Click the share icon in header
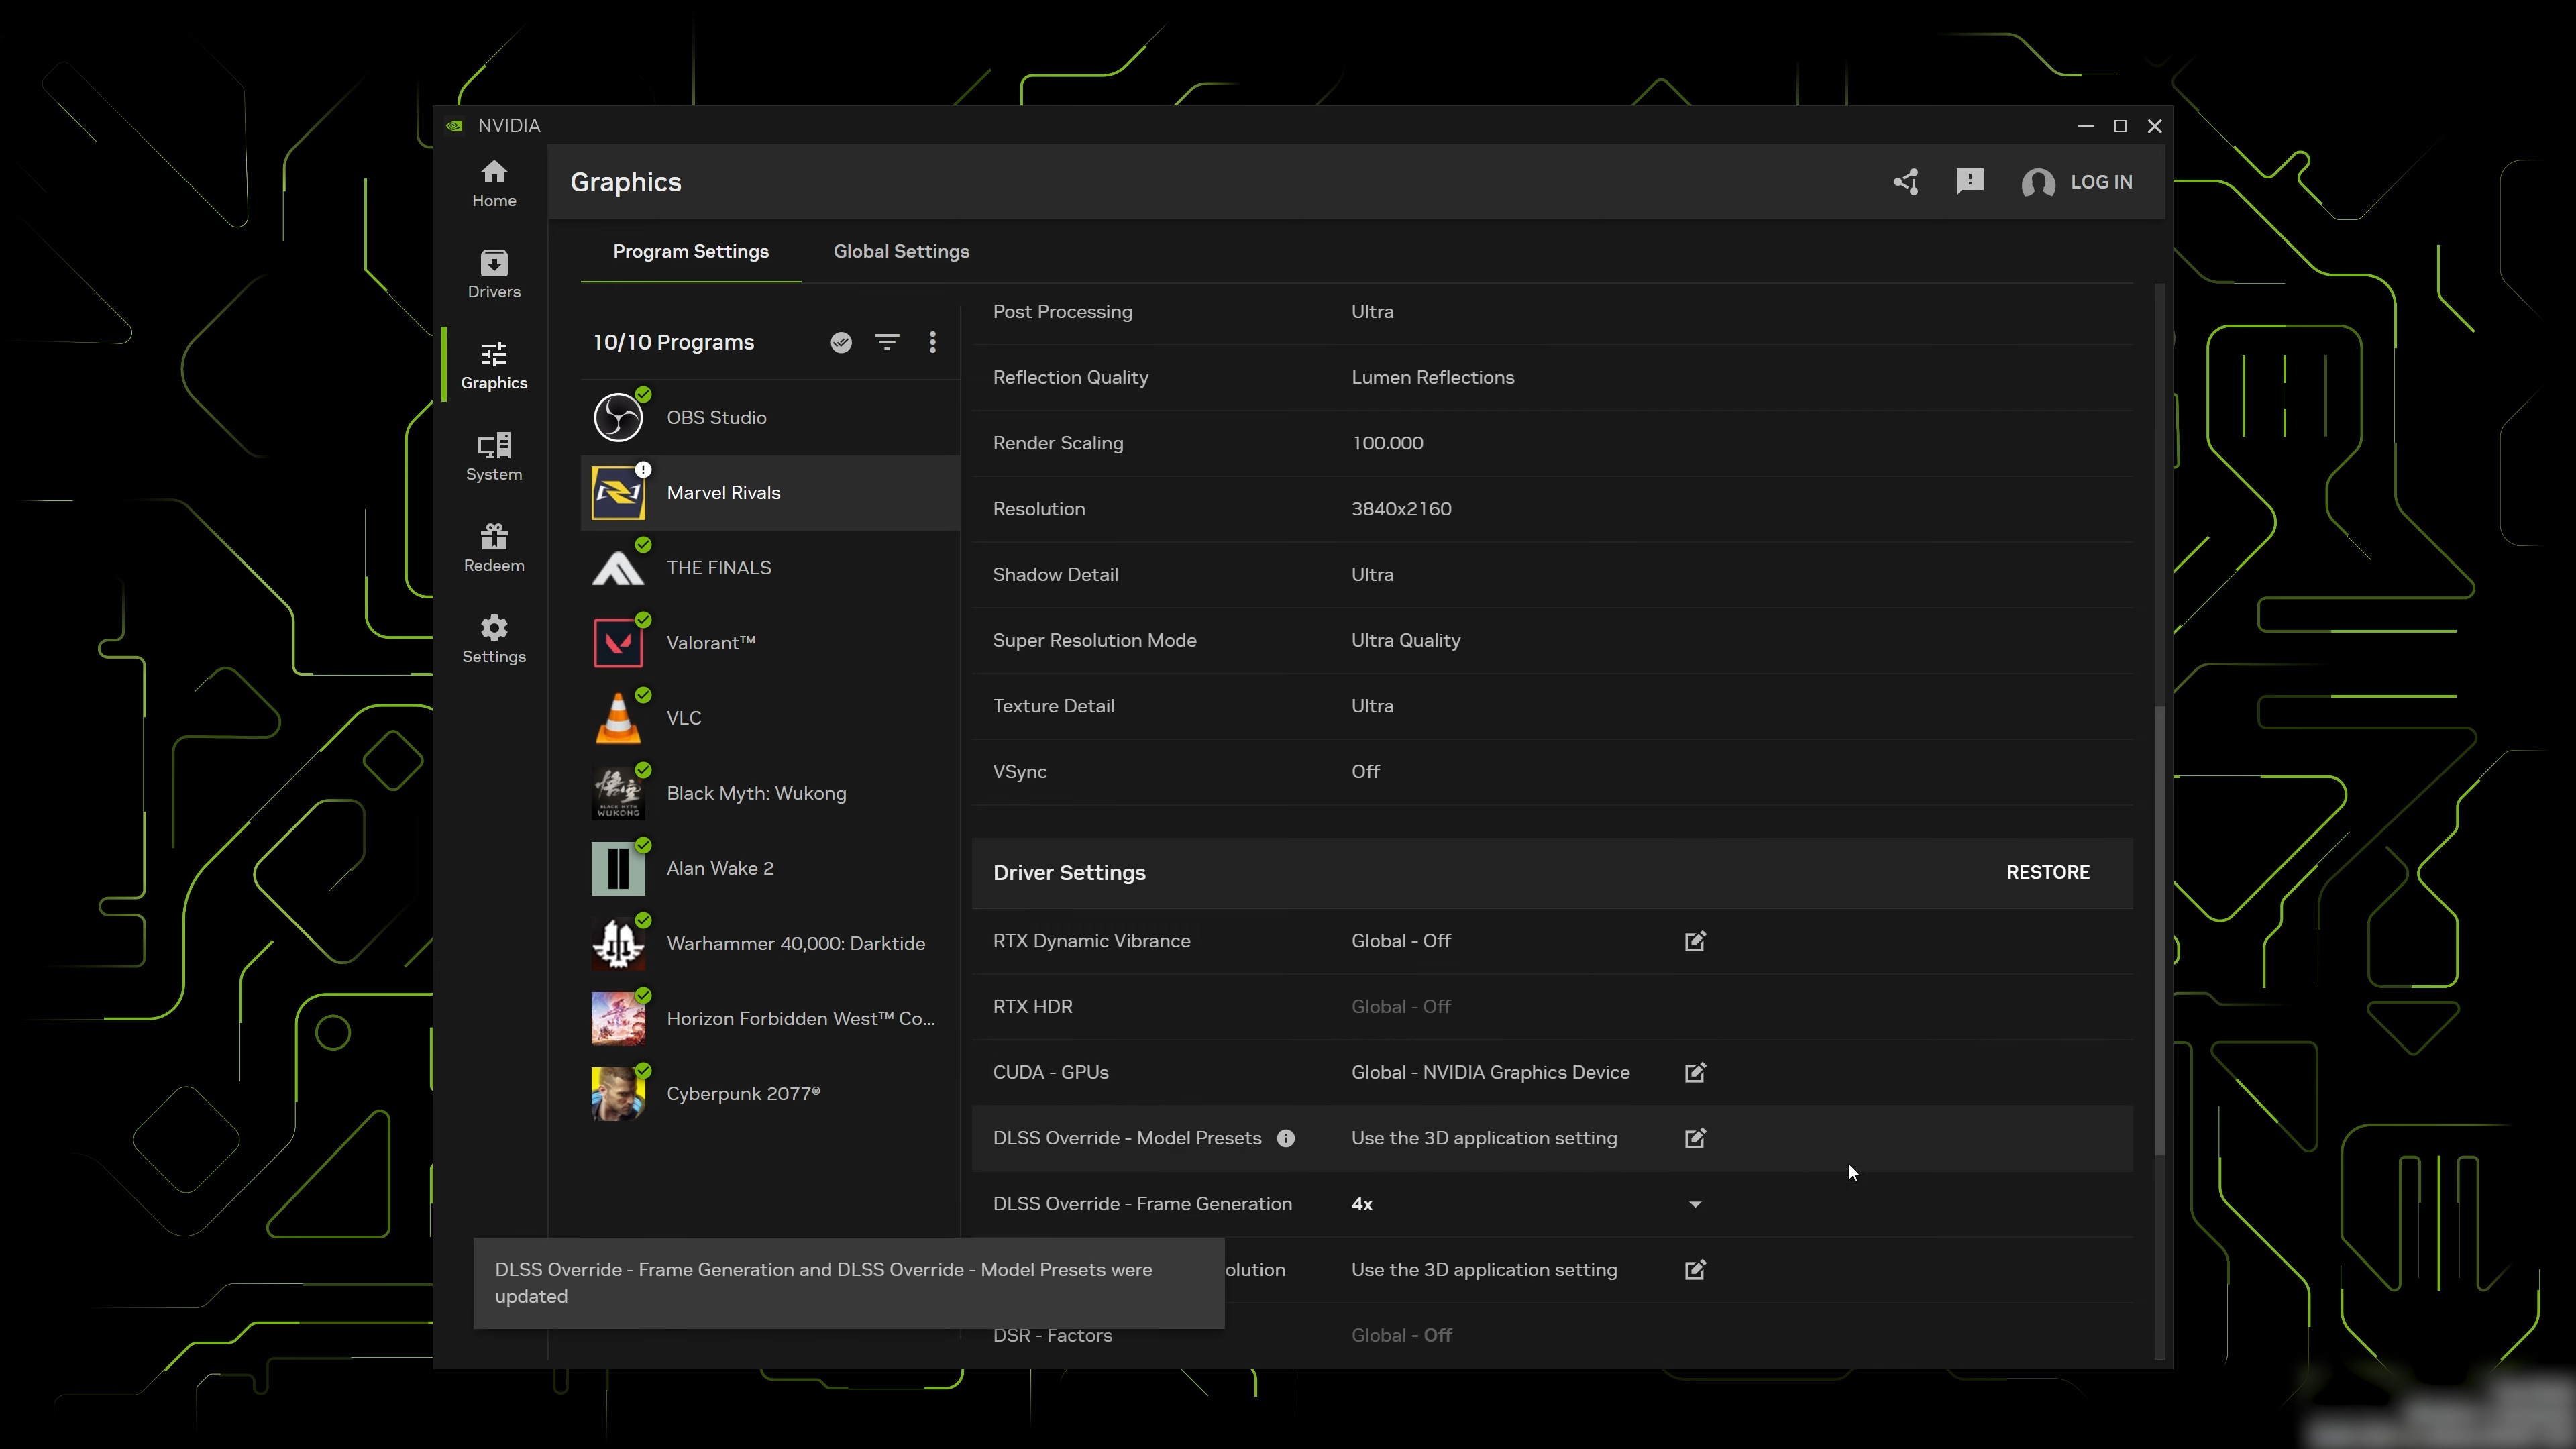Image resolution: width=2576 pixels, height=1449 pixels. (1906, 182)
